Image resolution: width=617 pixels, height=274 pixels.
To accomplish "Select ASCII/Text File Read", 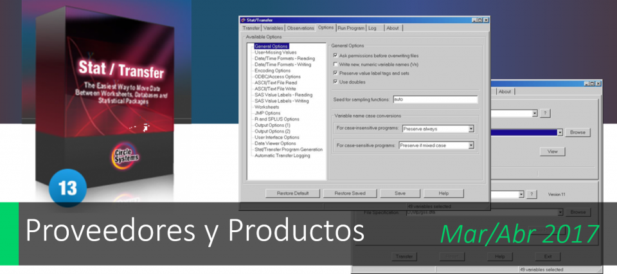I will coord(276,83).
